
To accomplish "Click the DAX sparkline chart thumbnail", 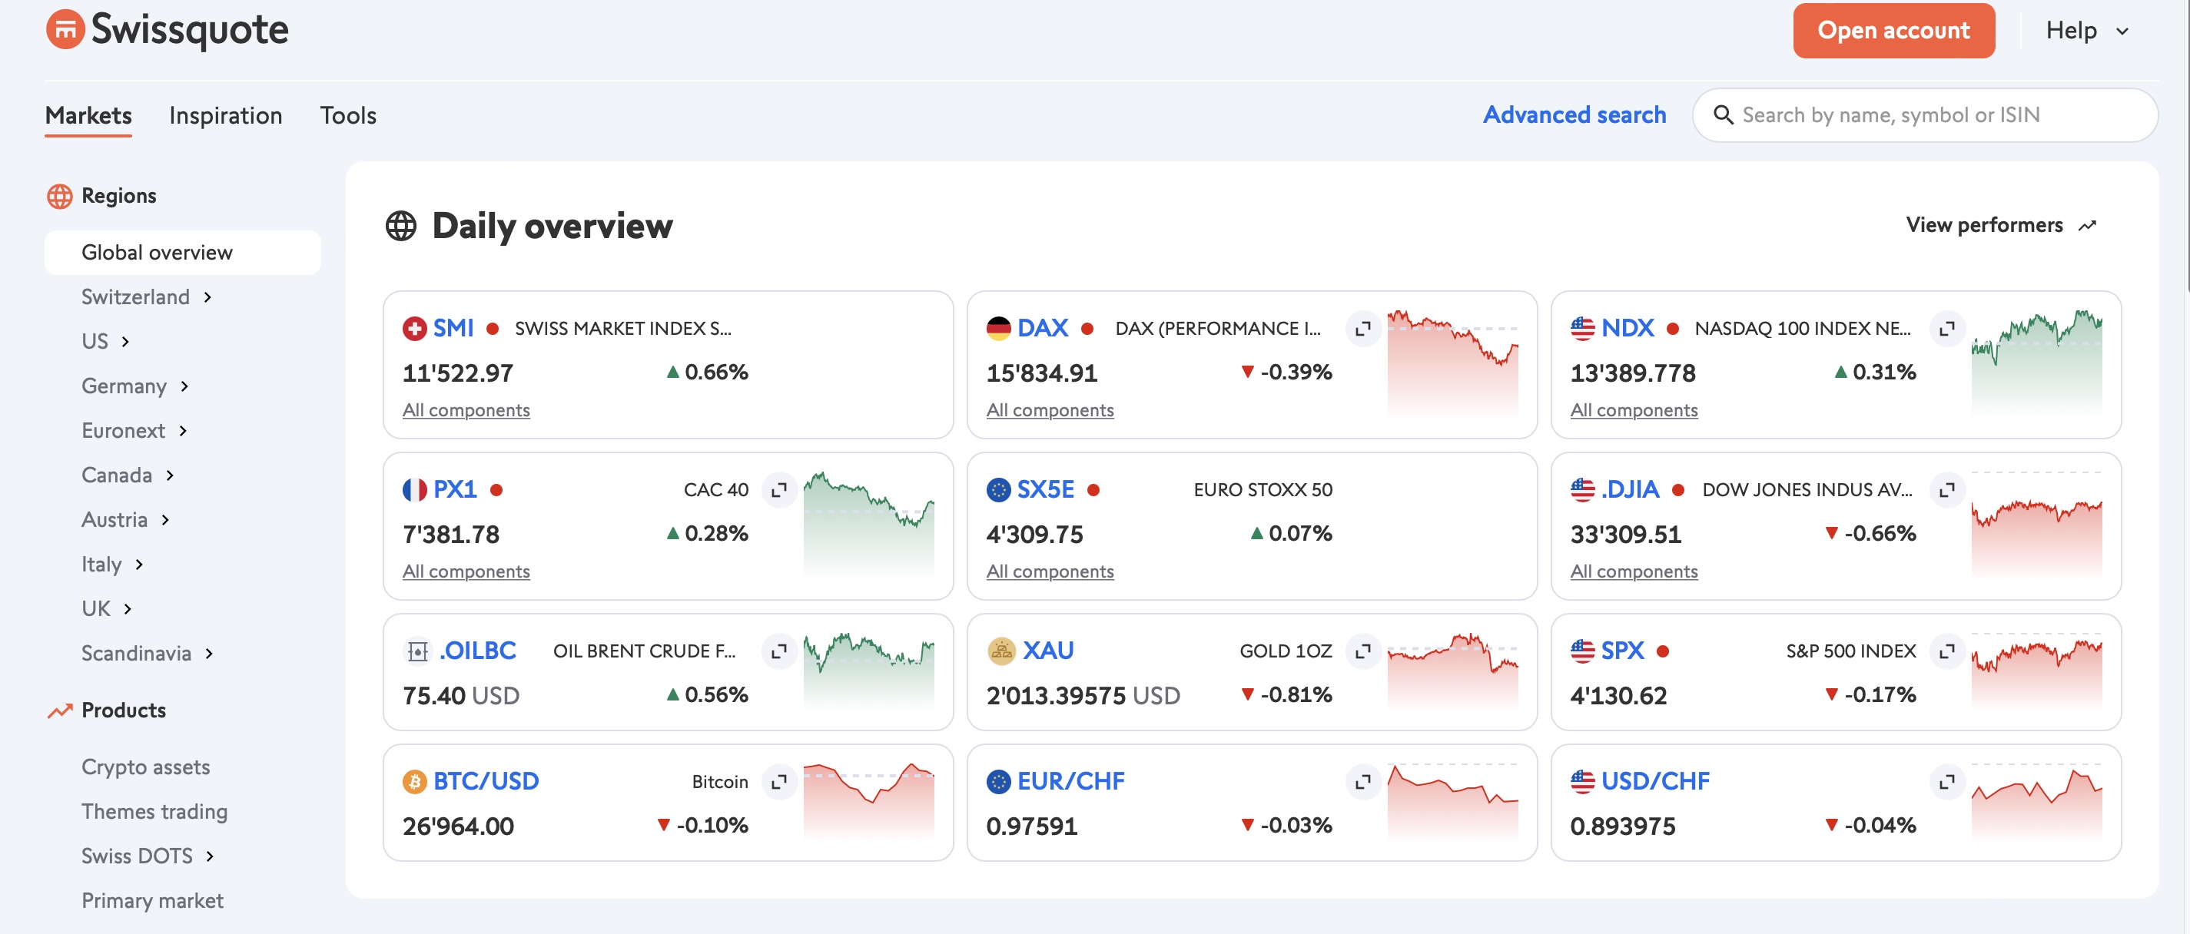I will [x=1453, y=364].
